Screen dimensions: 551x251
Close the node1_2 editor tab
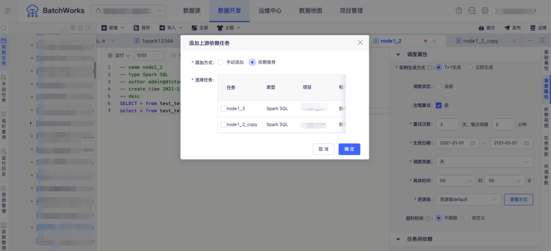pyautogui.click(x=434, y=41)
